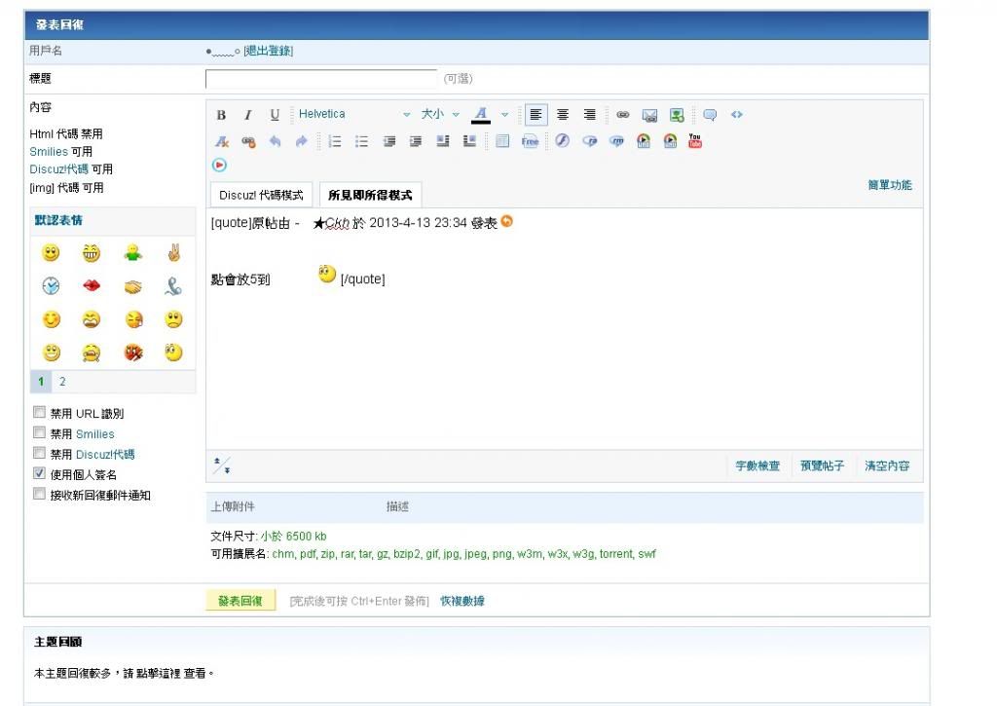Click the 發表回復 submit button

pyautogui.click(x=240, y=601)
